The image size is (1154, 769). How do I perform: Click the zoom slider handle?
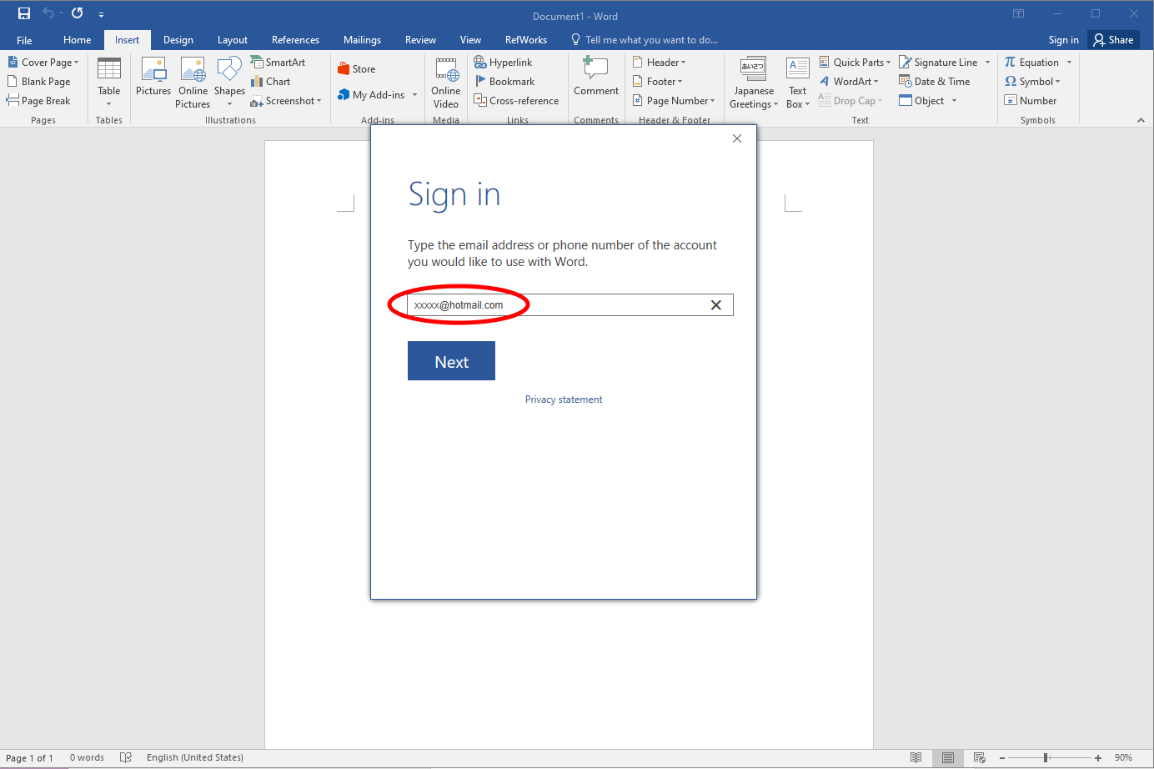coord(1046,757)
